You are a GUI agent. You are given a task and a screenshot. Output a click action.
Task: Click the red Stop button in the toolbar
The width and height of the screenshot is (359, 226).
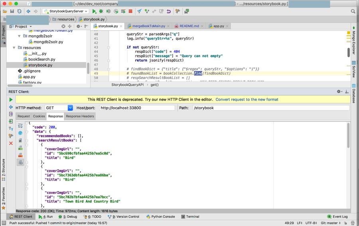130,12
